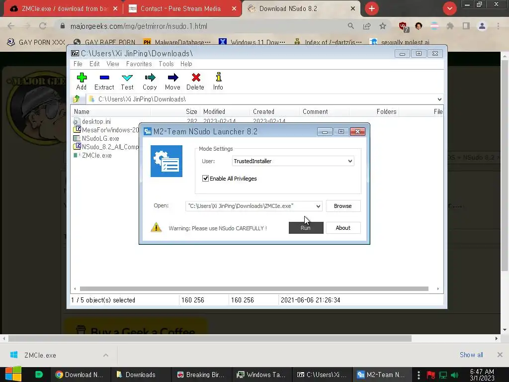Screen dimensions: 509x382
Task: Open uBlock extension icon with badge
Action: [404, 27]
